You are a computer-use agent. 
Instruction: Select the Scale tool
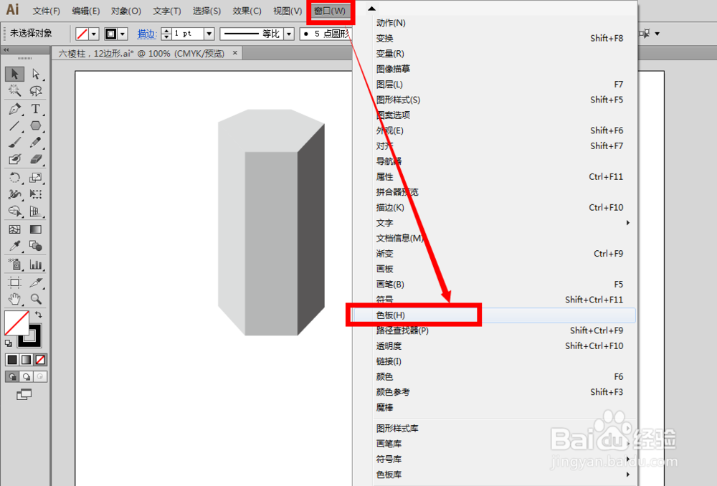coord(36,178)
